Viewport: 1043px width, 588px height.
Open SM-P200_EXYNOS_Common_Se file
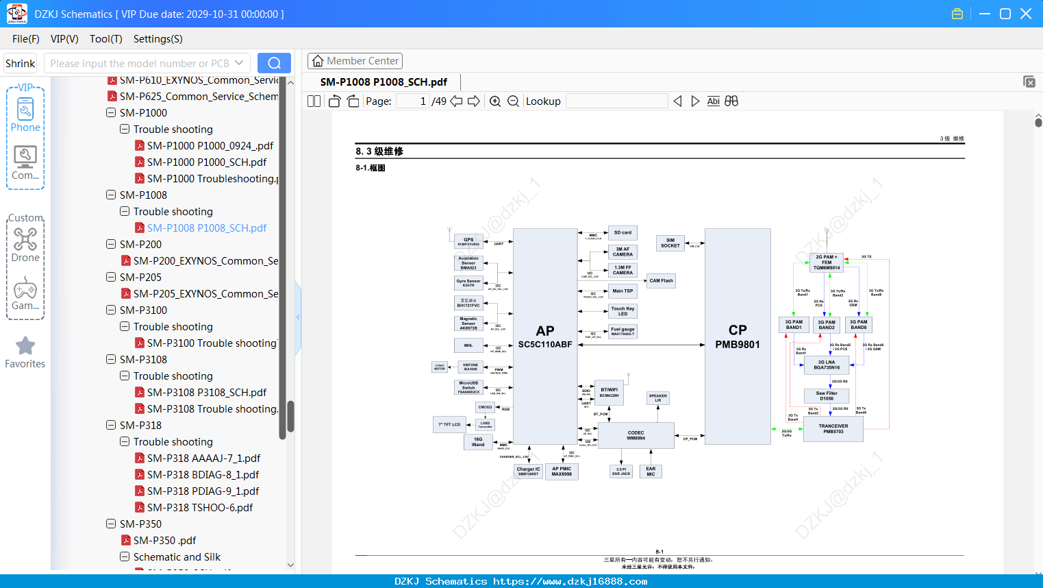[x=205, y=260]
